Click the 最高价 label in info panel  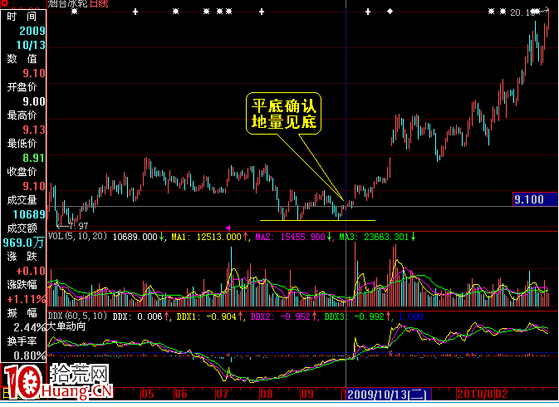(22, 115)
